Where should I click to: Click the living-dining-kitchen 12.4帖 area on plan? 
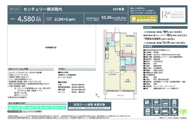tap(112, 73)
